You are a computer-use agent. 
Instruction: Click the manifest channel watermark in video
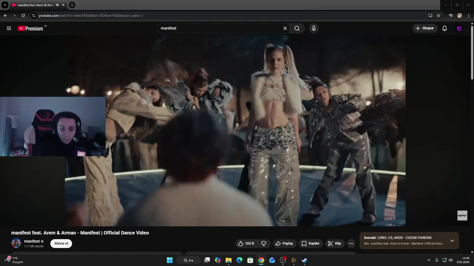[462, 215]
